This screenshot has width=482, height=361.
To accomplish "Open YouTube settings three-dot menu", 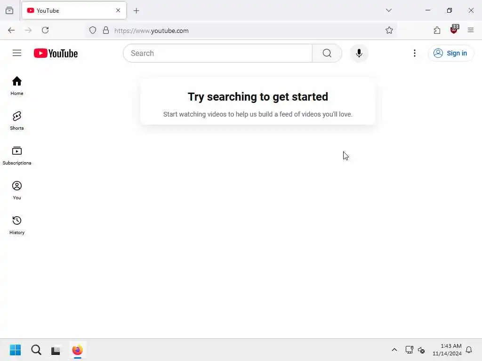I will click(414, 53).
